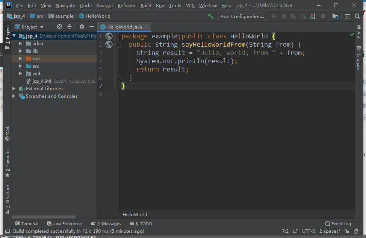Viewport: 366px width, 238px height.
Task: Click the green Build Project hammer icon
Action: point(210,16)
